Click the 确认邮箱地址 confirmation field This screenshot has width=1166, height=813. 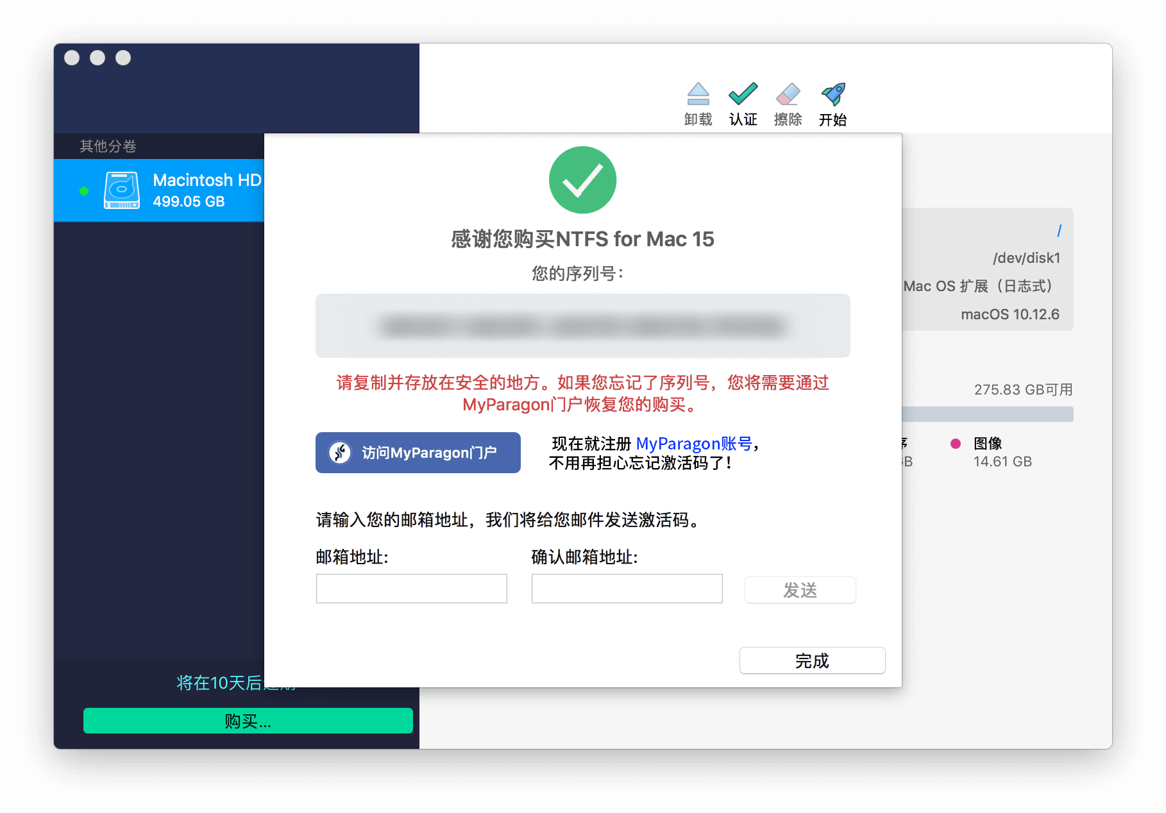[627, 588]
